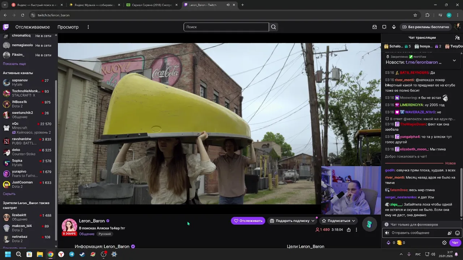Click the share stream icon
This screenshot has width=463, height=260.
pos(349,230)
